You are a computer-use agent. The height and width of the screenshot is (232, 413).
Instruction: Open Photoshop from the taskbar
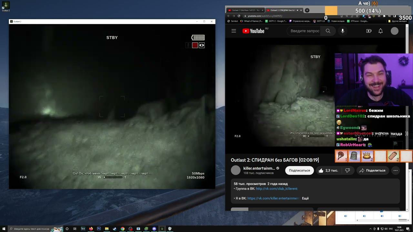pos(99,229)
